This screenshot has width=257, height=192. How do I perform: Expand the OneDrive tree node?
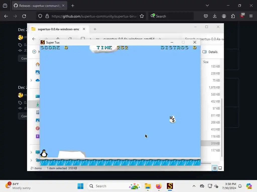(31, 80)
